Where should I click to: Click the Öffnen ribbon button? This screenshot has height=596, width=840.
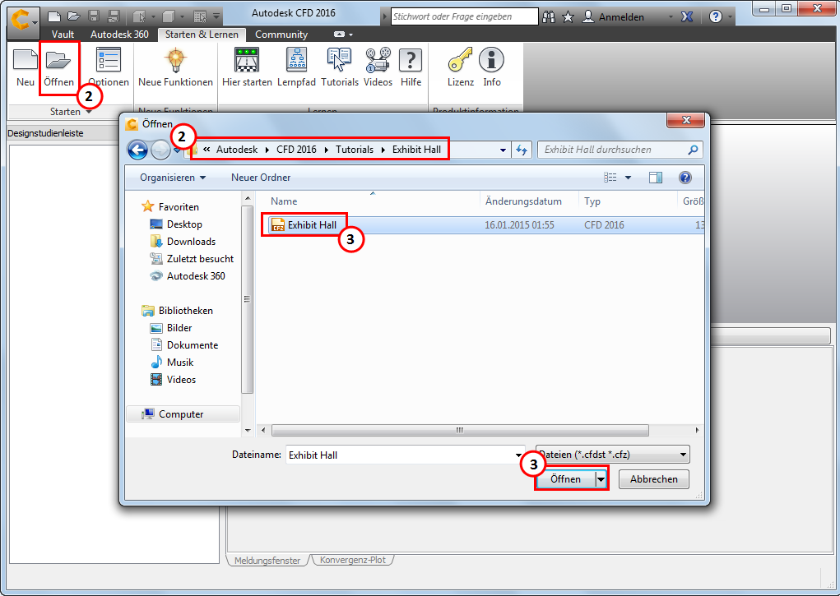tap(59, 67)
